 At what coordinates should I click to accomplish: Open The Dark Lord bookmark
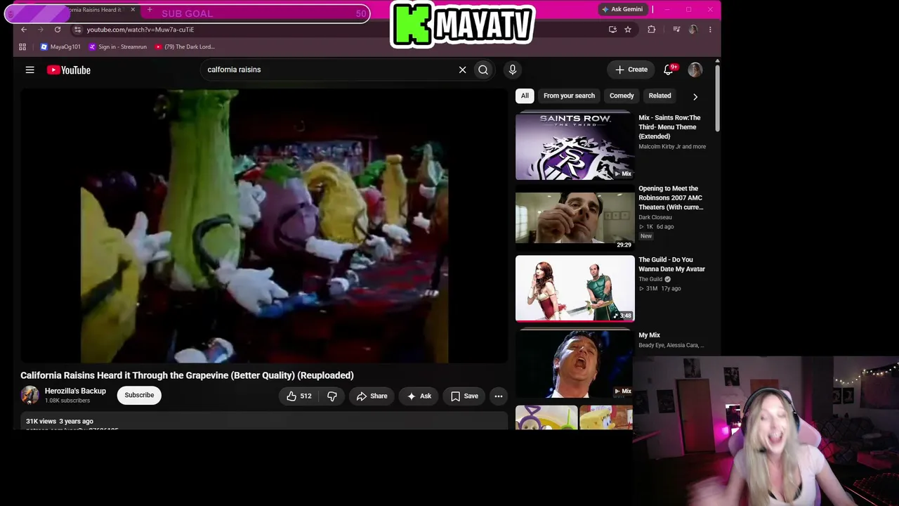coord(185,47)
